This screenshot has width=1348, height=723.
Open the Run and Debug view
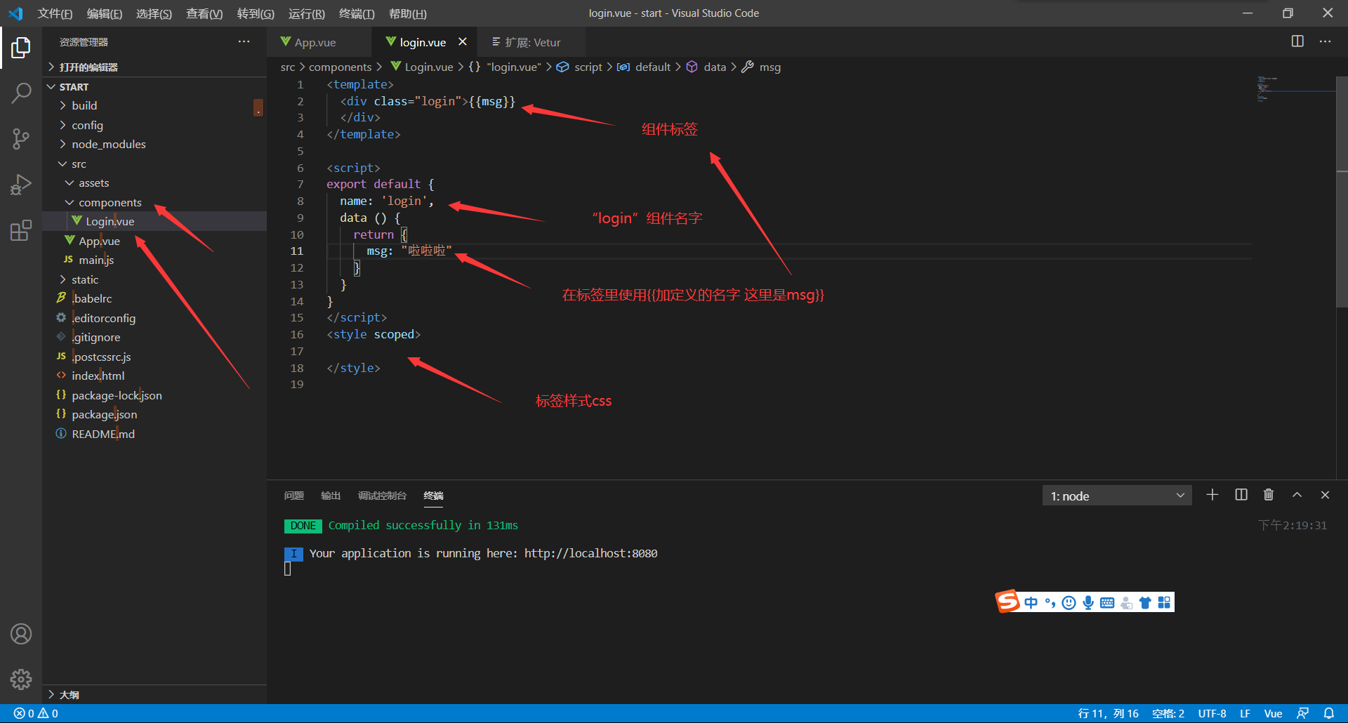[x=21, y=185]
